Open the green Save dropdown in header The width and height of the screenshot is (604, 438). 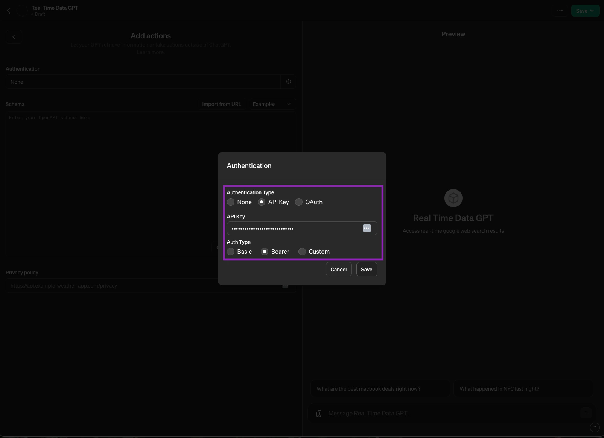[585, 11]
